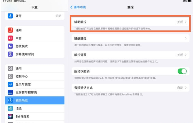193x123 pixels.
Task: Select the Sounds (声音) speaker icon
Action: click(x=10, y=38)
